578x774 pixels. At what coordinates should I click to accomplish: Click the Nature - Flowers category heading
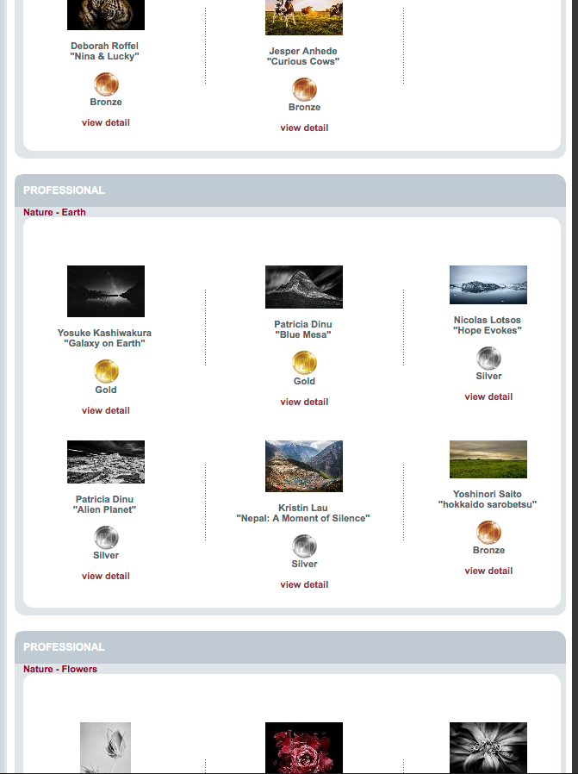pos(60,669)
